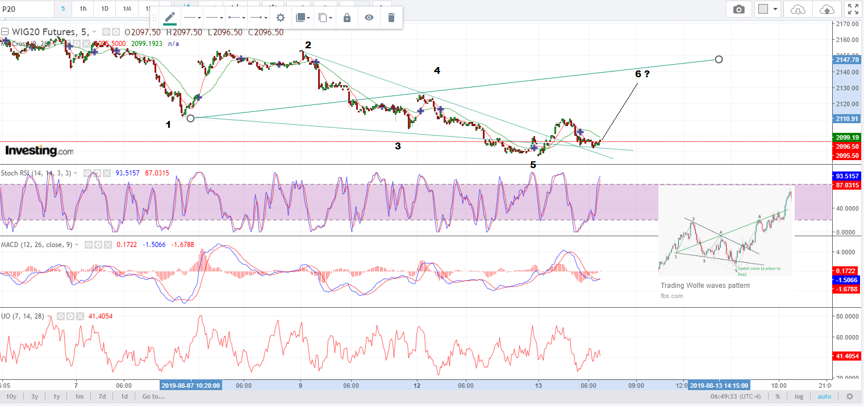
Task: Click the cloud download (load chart) icon
Action: pyautogui.click(x=798, y=9)
